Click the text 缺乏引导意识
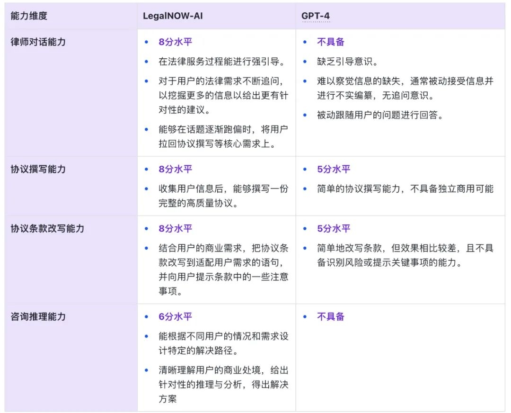511x413 pixels. pos(345,61)
